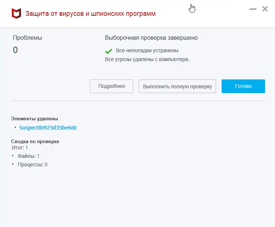Open details with the Подробнее button
The width and height of the screenshot is (275, 227).
pyautogui.click(x=112, y=86)
